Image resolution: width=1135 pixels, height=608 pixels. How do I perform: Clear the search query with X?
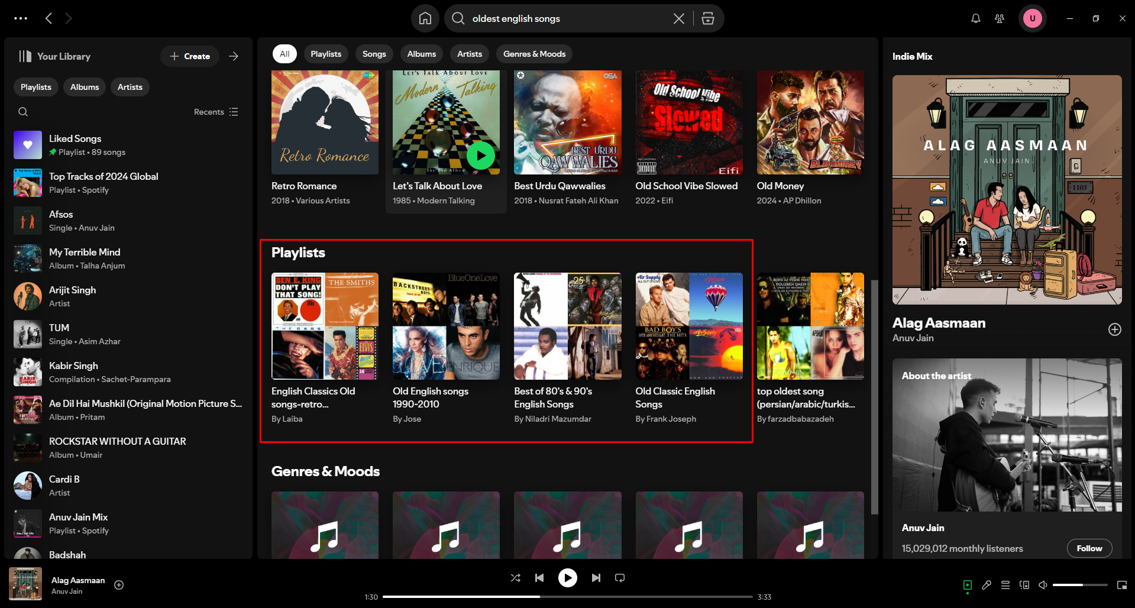click(678, 18)
